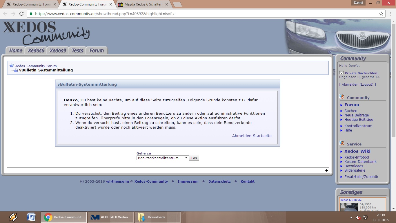The height and width of the screenshot is (223, 396).
Task: Click the reload page icon
Action: 21,14
